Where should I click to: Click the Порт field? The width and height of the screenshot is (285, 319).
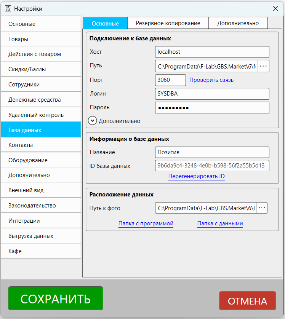pyautogui.click(x=170, y=80)
